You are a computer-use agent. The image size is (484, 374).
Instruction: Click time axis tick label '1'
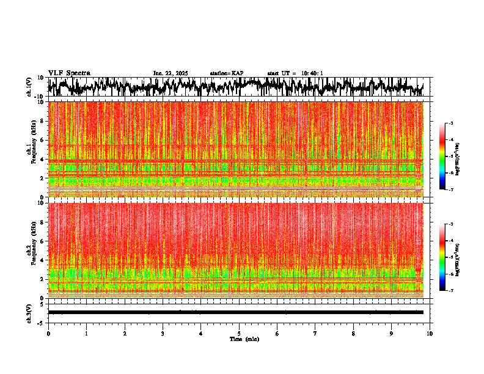[x=86, y=334]
